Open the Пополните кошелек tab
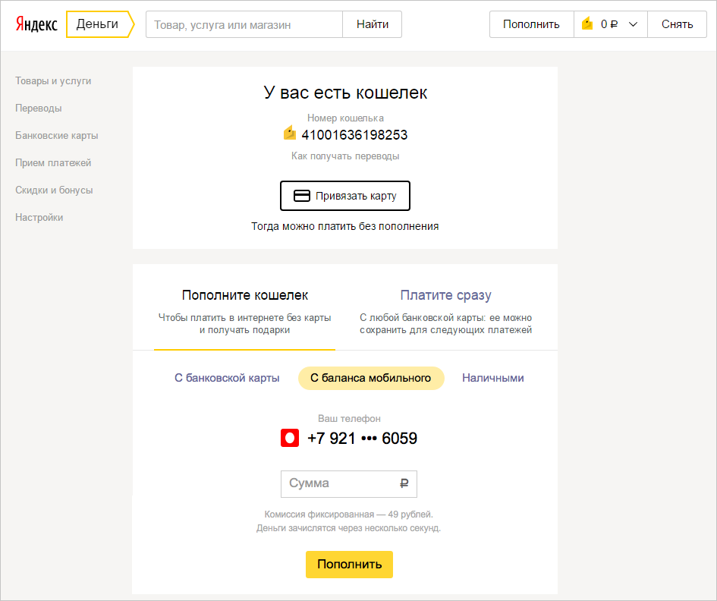Viewport: 717px width, 601px height. click(x=244, y=294)
